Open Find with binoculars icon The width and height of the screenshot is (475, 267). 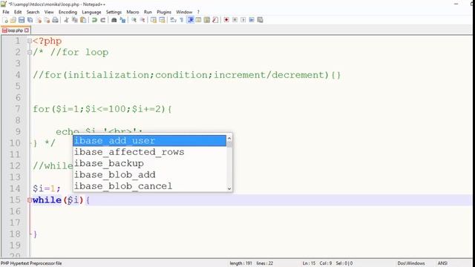114,20
